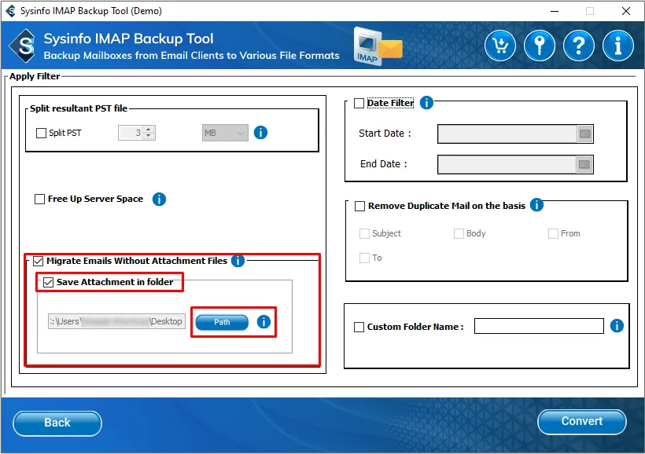
Task: Click the End Date field
Action: pos(507,165)
